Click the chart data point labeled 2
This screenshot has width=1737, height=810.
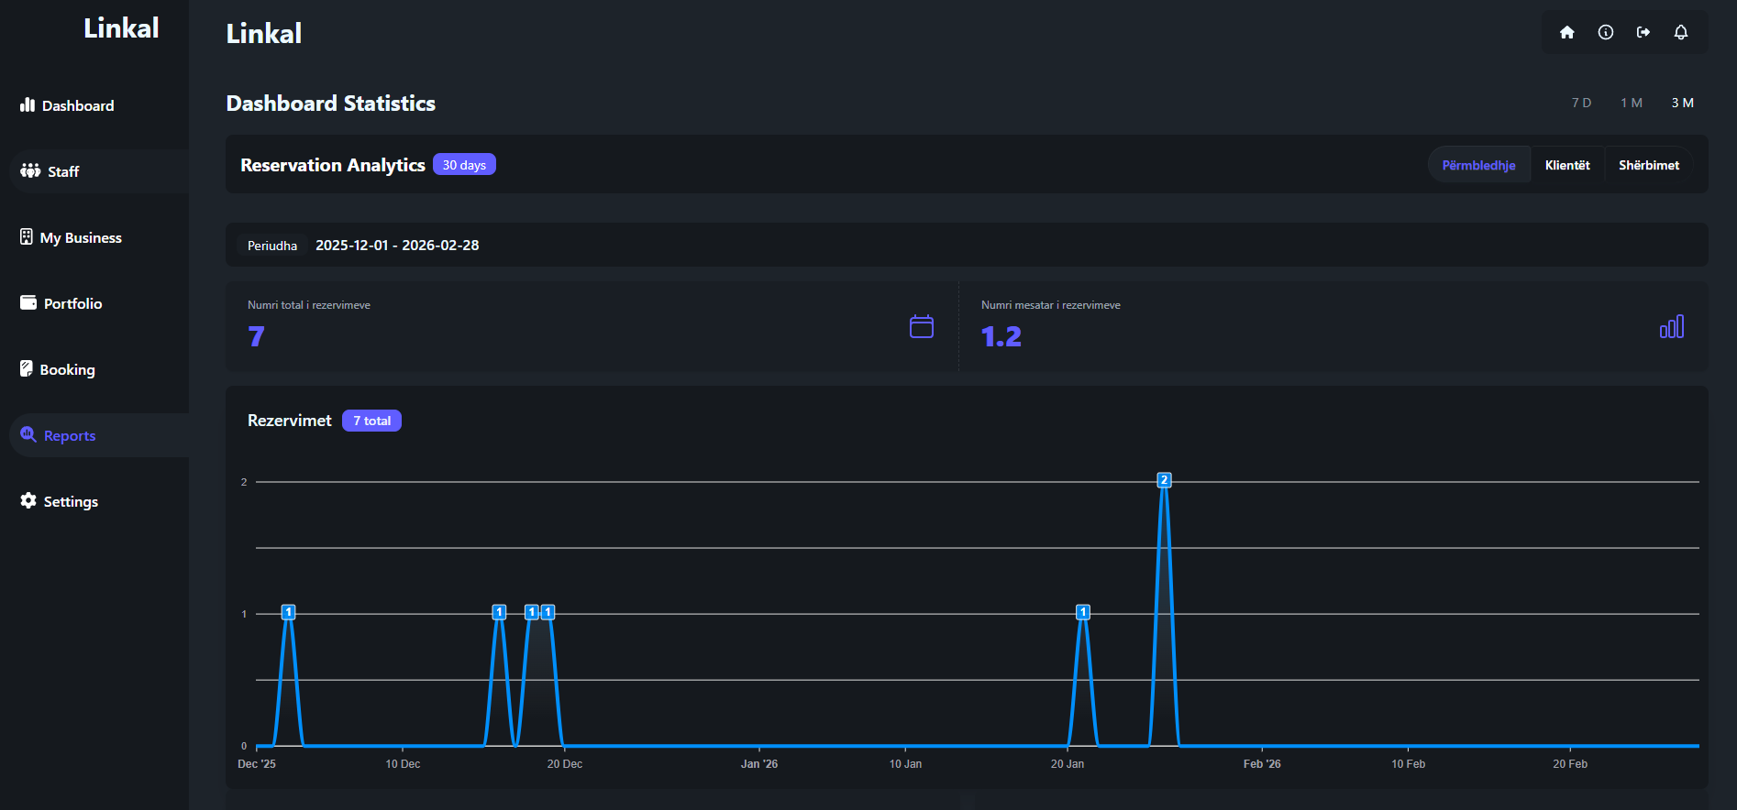pos(1164,480)
